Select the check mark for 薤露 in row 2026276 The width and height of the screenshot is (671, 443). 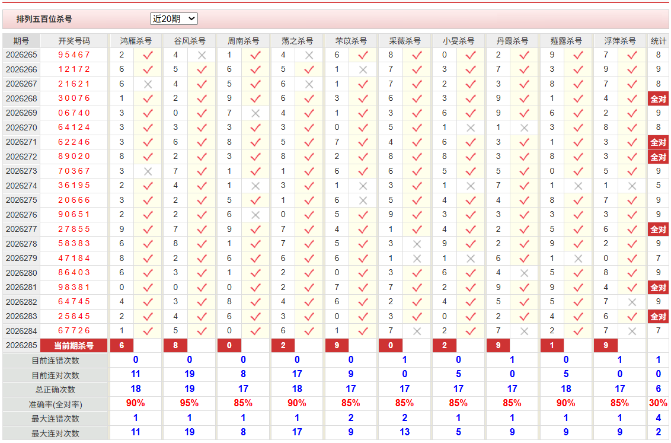[x=578, y=215]
